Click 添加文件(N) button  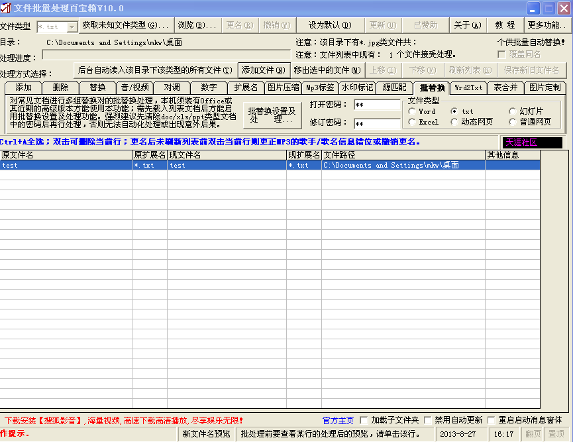click(x=264, y=70)
